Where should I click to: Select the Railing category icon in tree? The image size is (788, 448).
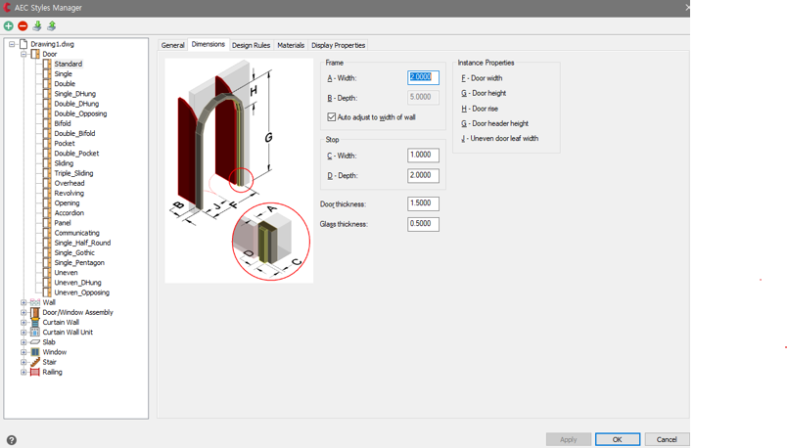[35, 372]
